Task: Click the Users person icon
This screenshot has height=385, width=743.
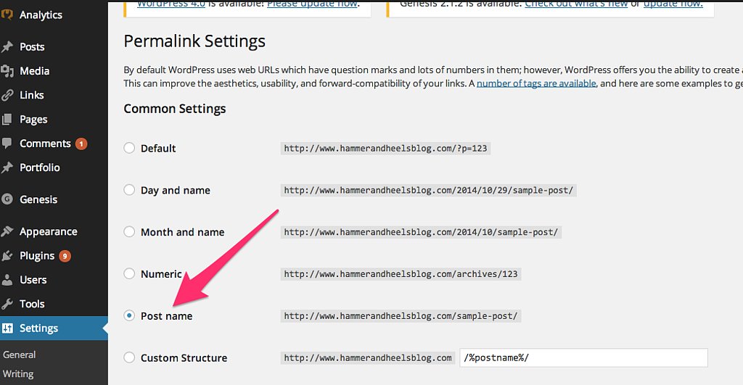Action: point(7,280)
